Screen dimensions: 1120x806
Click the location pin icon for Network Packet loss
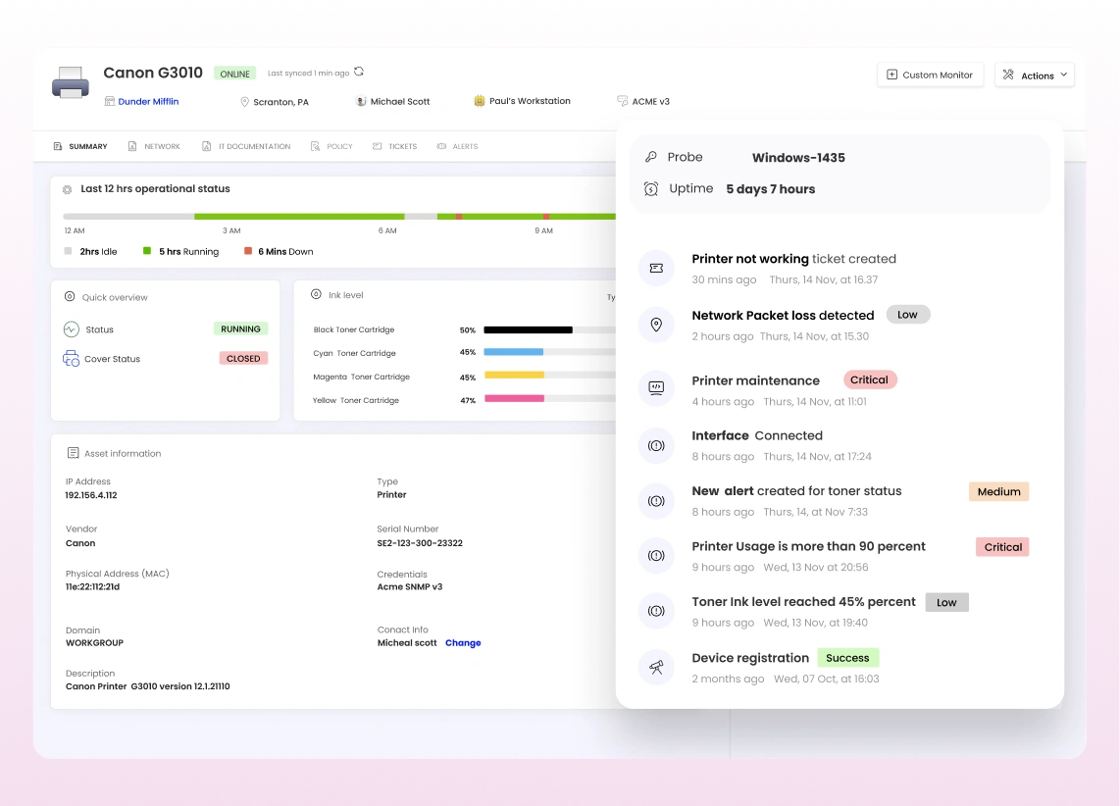656,325
